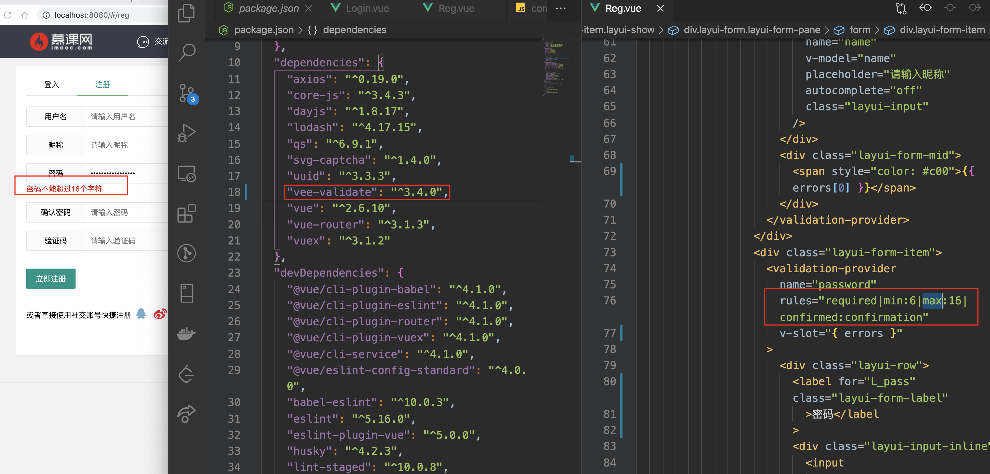Open the Search view in activity bar
This screenshot has width=990, height=474.
coord(187,53)
